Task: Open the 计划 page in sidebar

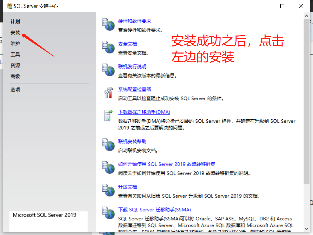Action: [15, 22]
